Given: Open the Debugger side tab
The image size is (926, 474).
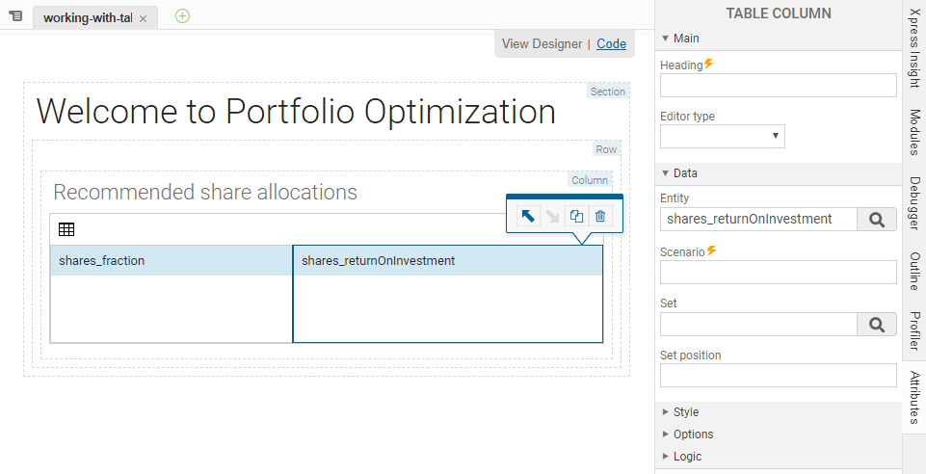Looking at the screenshot, I should [913, 203].
